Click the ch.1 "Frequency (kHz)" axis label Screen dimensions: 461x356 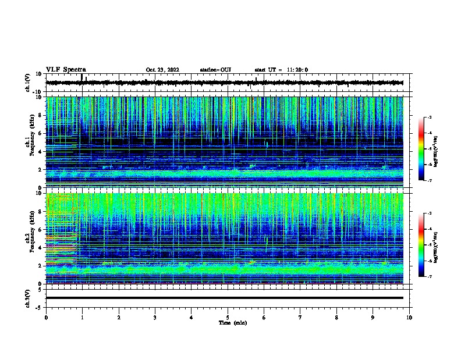coord(32,135)
